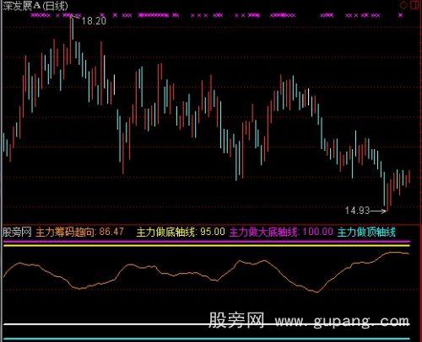Click the diamond icon at chart top-right
Image resolution: width=422 pixels, height=342 pixels.
[x=404, y=5]
